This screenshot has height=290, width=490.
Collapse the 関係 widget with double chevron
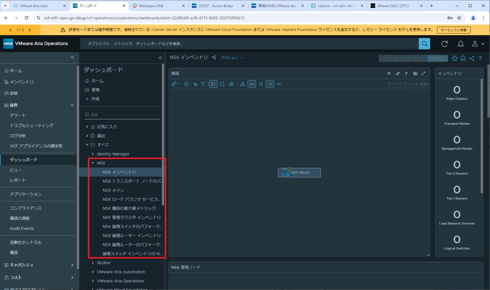tap(389, 74)
